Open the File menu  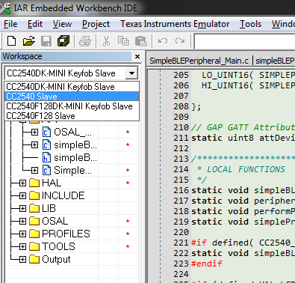click(x=10, y=24)
